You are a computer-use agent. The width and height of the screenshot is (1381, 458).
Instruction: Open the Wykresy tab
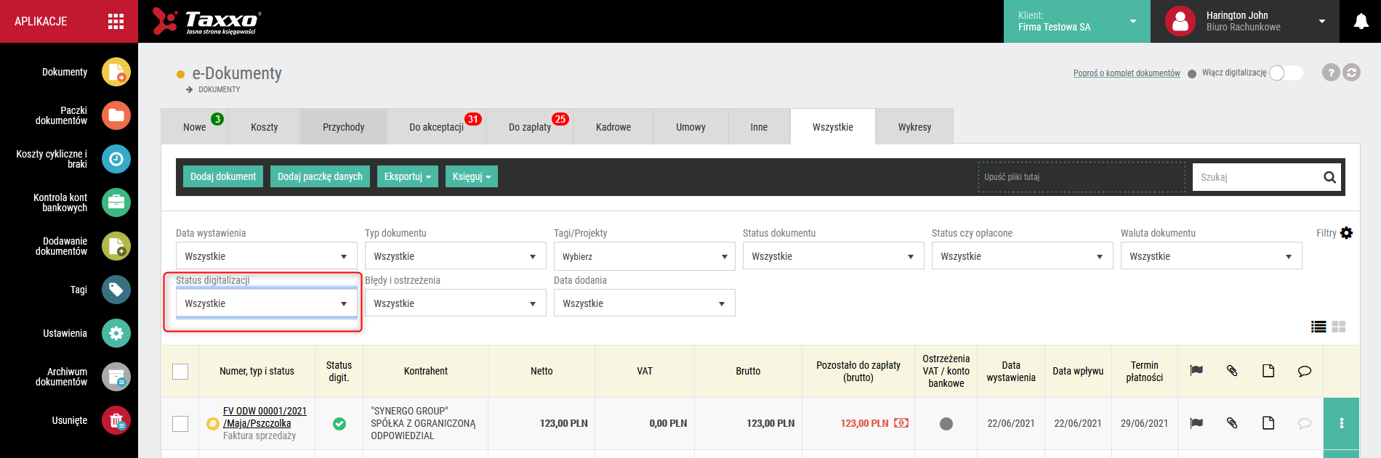tap(914, 127)
